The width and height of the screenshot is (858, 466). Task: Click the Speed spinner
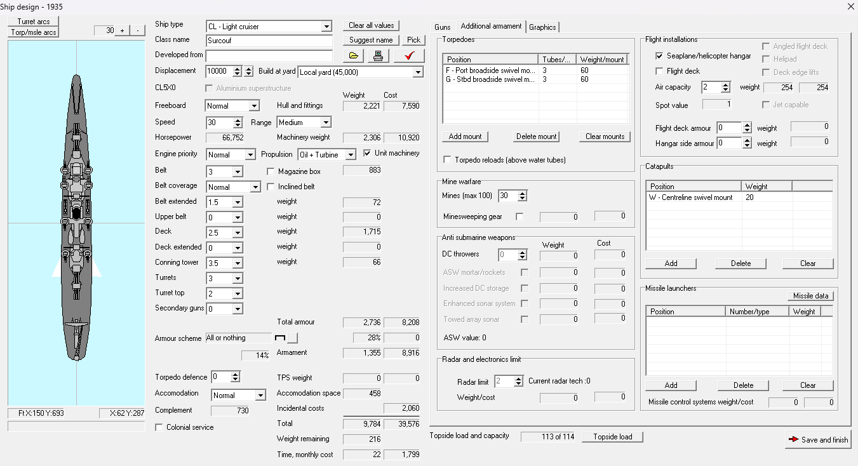(238, 123)
